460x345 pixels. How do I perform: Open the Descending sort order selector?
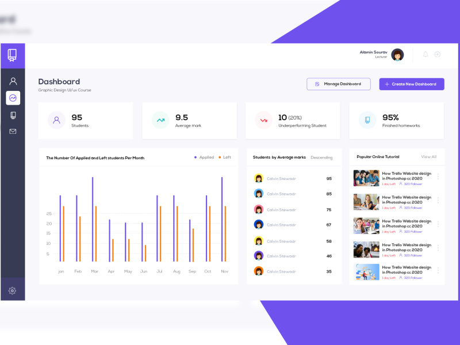click(x=322, y=157)
